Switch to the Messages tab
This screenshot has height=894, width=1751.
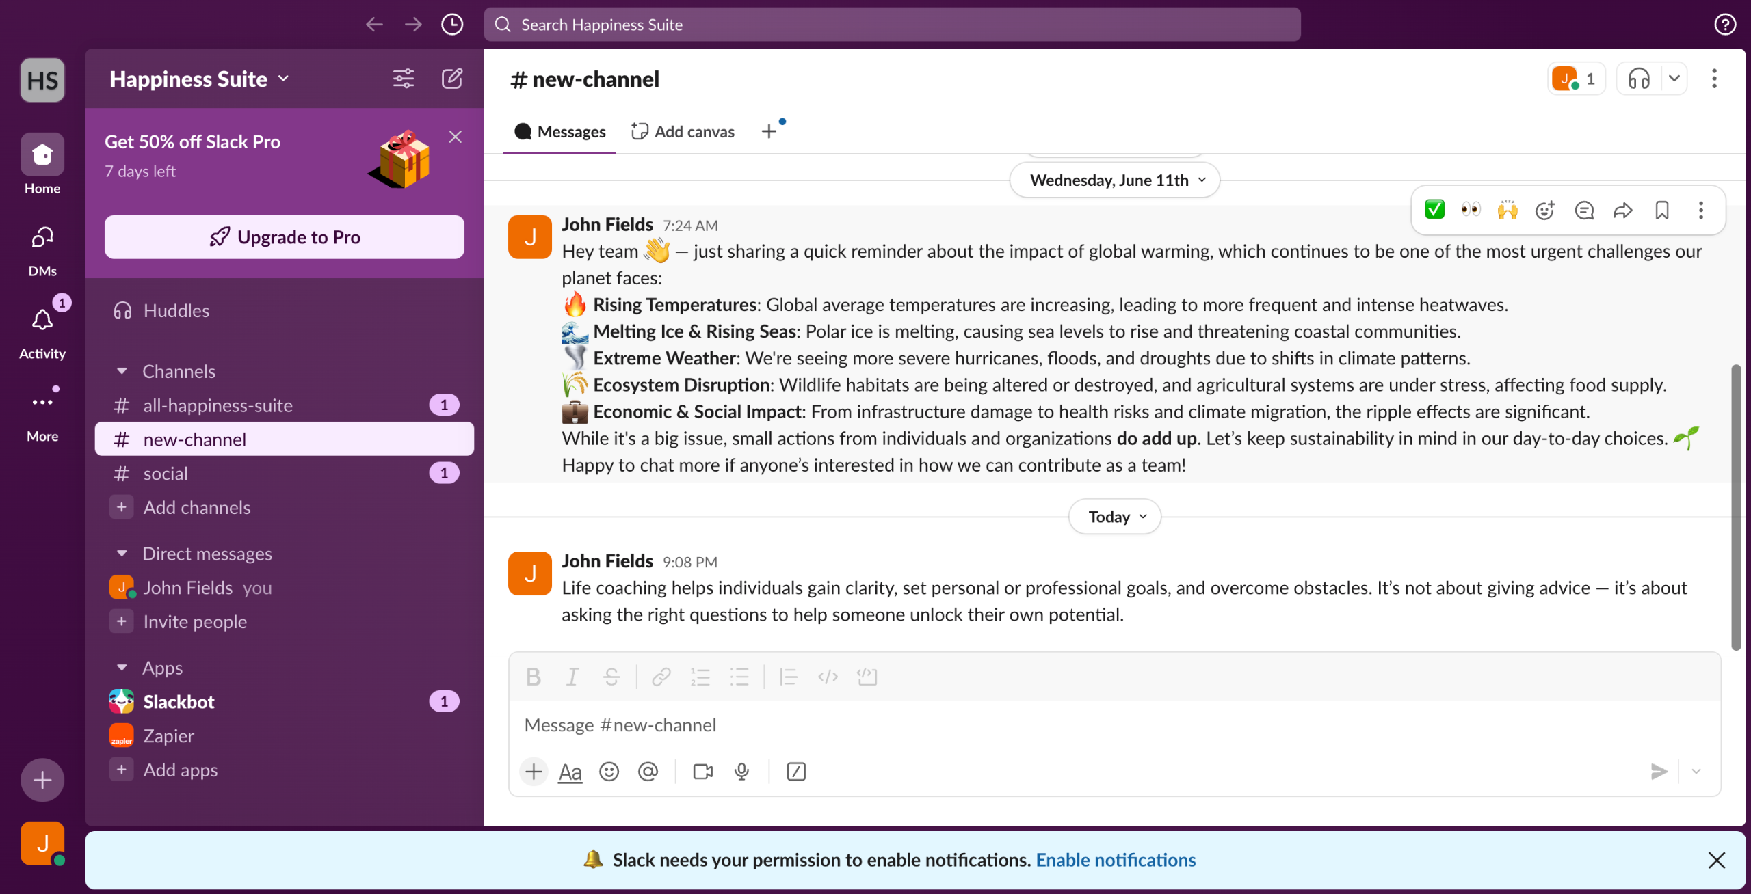click(x=559, y=131)
